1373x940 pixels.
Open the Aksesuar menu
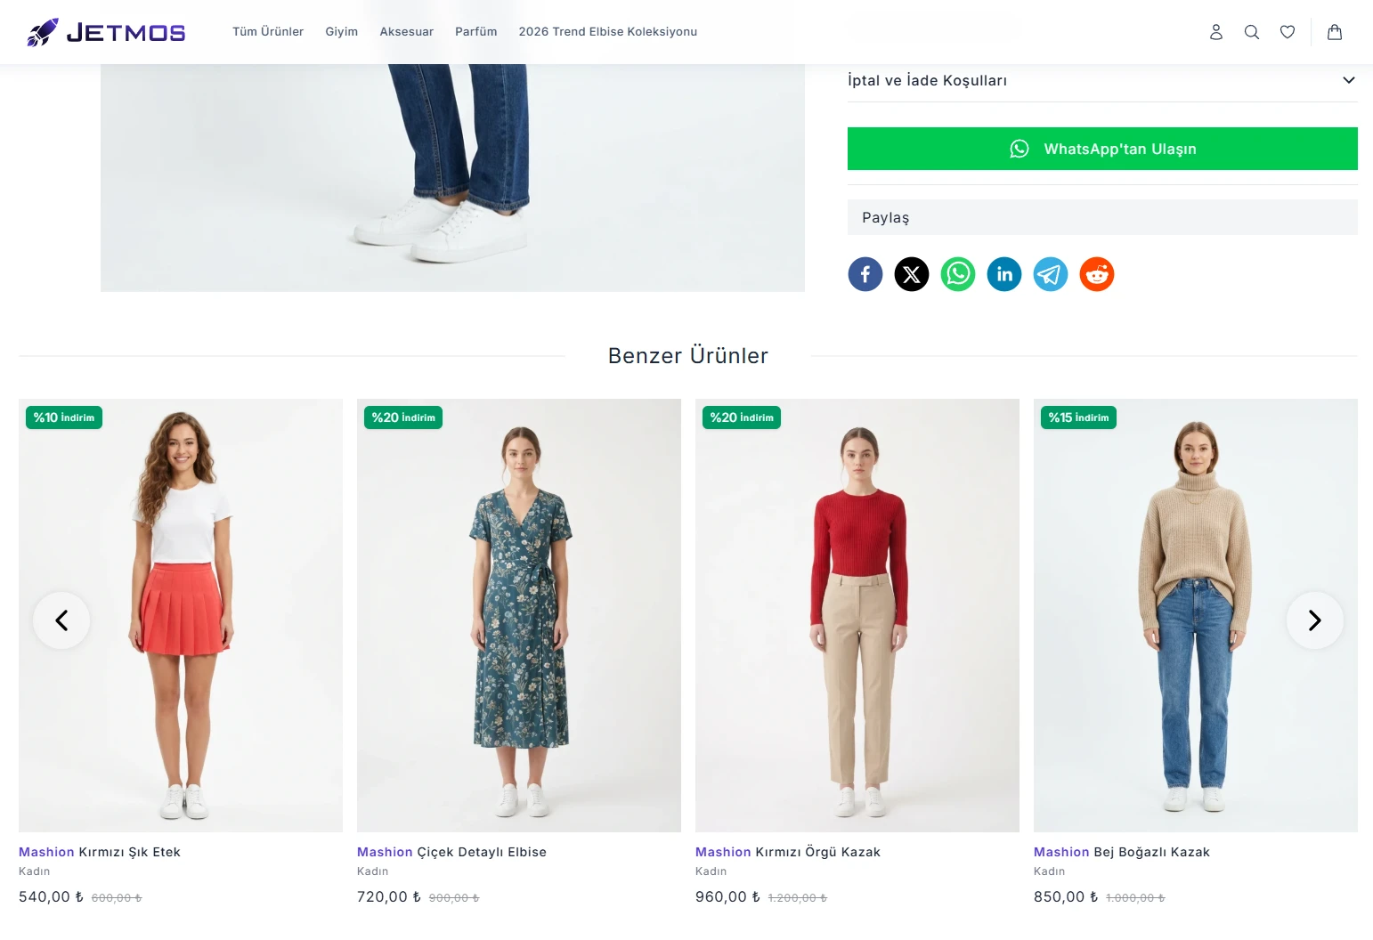pos(407,32)
